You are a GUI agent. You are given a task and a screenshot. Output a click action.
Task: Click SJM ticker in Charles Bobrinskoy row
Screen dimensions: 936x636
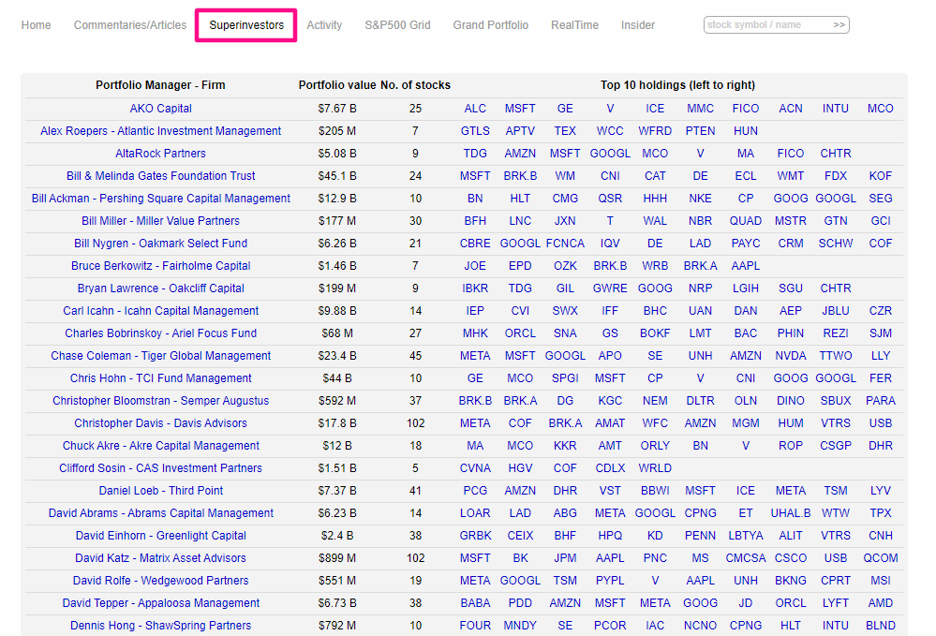point(881,333)
